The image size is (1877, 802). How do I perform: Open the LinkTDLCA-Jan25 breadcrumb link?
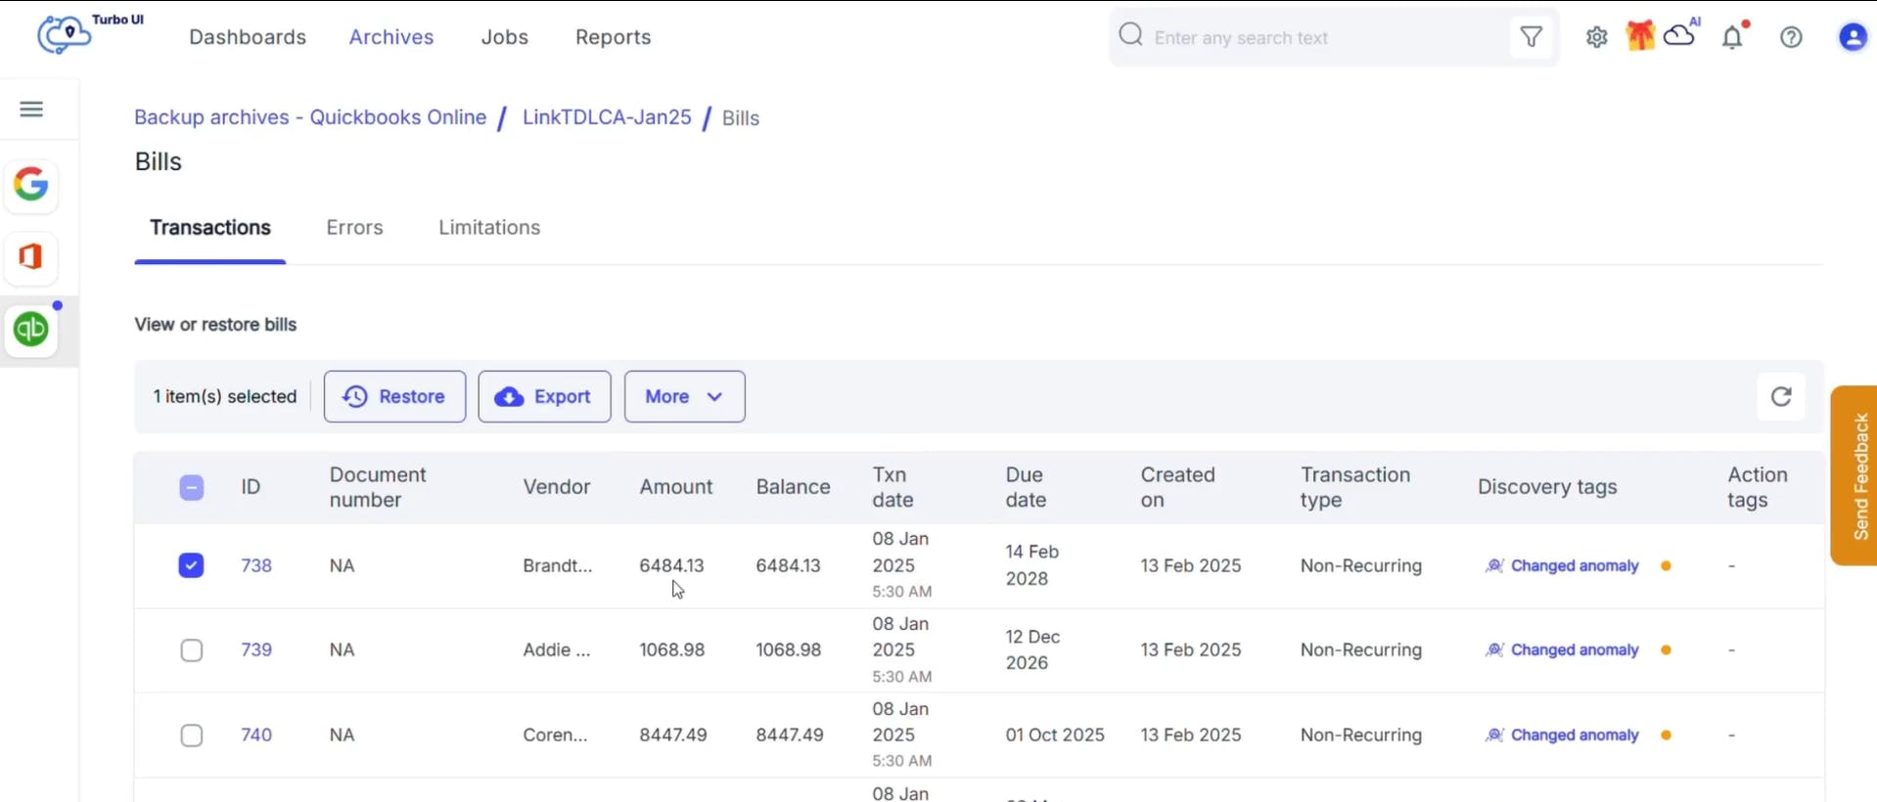(607, 117)
